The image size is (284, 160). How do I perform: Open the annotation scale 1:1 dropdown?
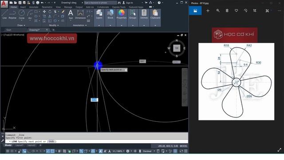click(118, 151)
